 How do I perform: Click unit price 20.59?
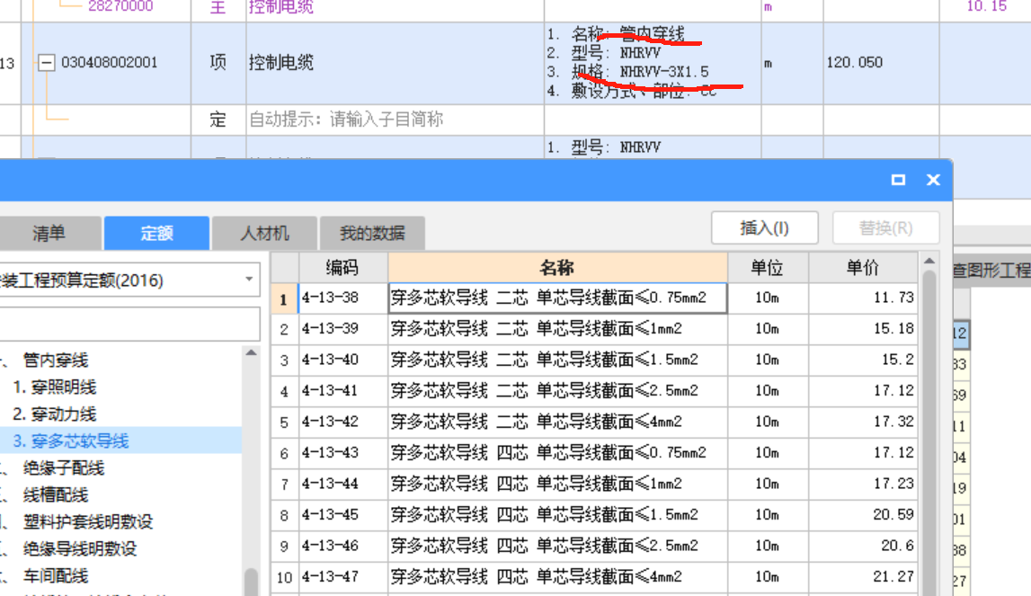pyautogui.click(x=863, y=514)
